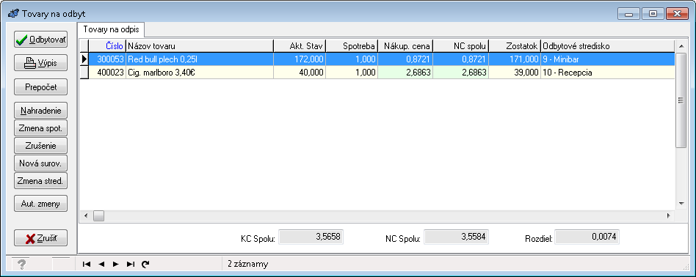Sort by the Číslo column header
Screen dimensions: 696x277
pyautogui.click(x=107, y=46)
